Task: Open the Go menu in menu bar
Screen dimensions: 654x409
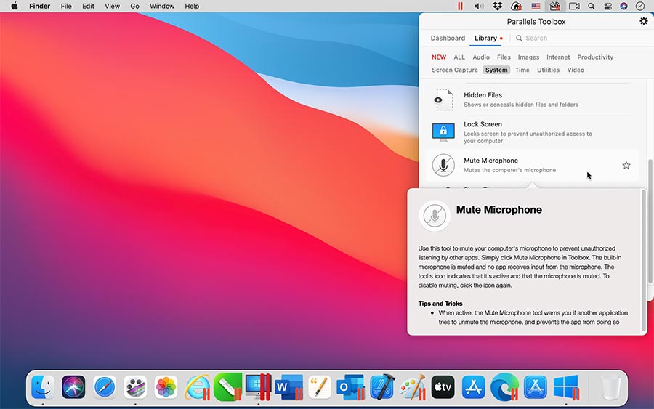Action: tap(134, 6)
